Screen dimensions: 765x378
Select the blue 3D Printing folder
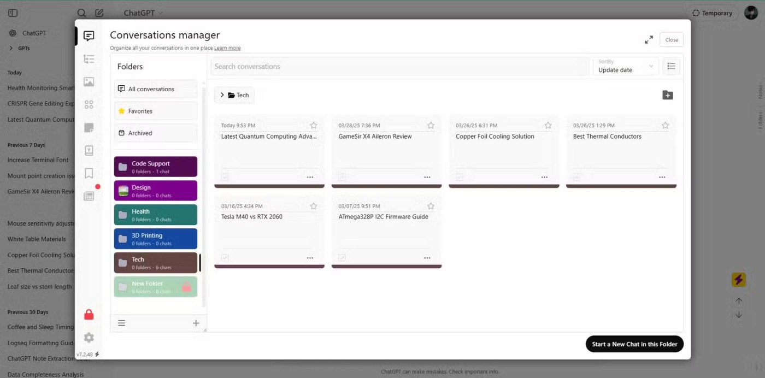(155, 239)
